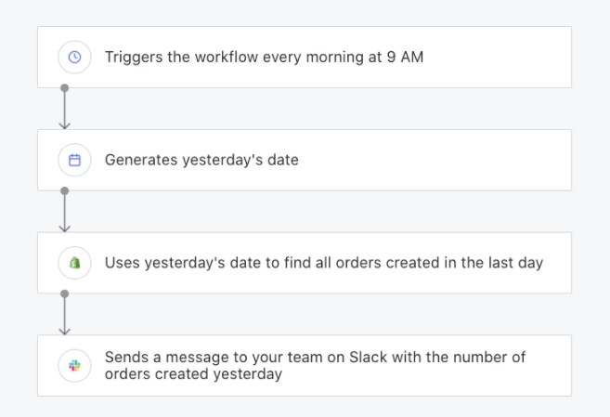The image size is (610, 417).
Task: Click connector line between date and orders steps
Action: (x=65, y=210)
